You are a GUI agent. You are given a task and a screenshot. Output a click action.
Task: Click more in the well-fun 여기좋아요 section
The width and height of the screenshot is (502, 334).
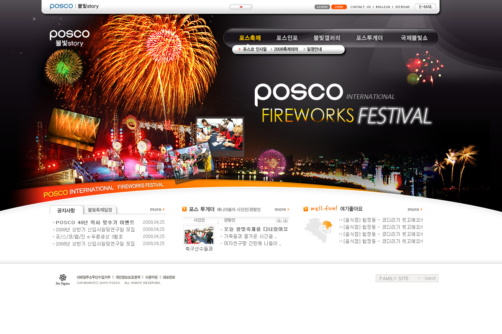(415, 210)
